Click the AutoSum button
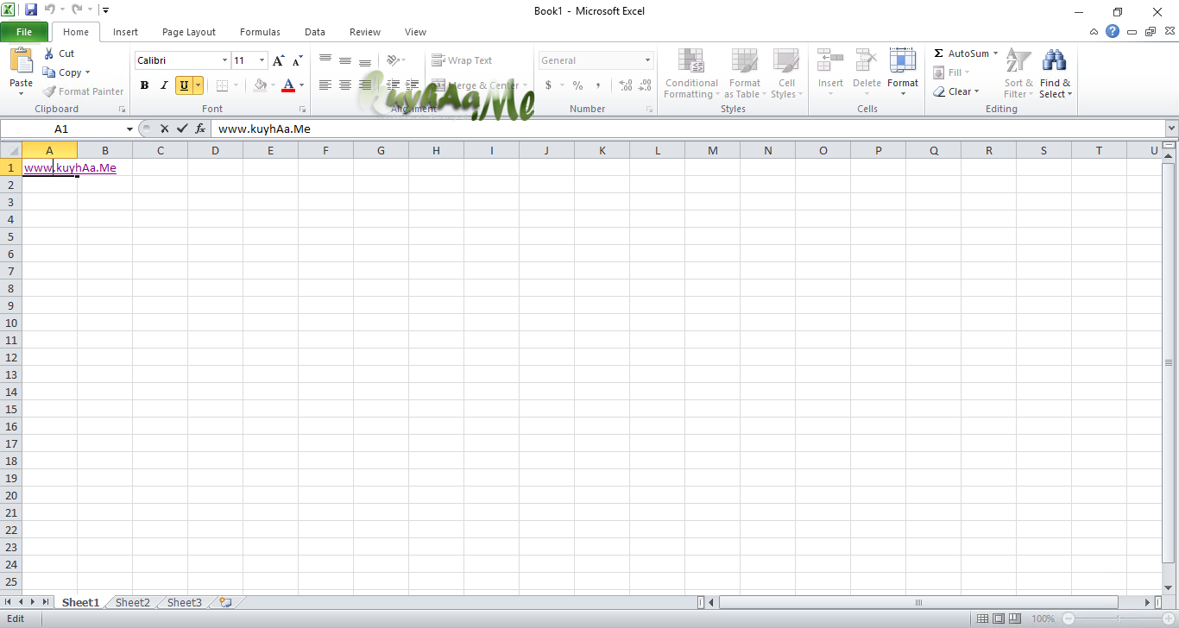Screen dimensions: 1179x628 click(961, 53)
